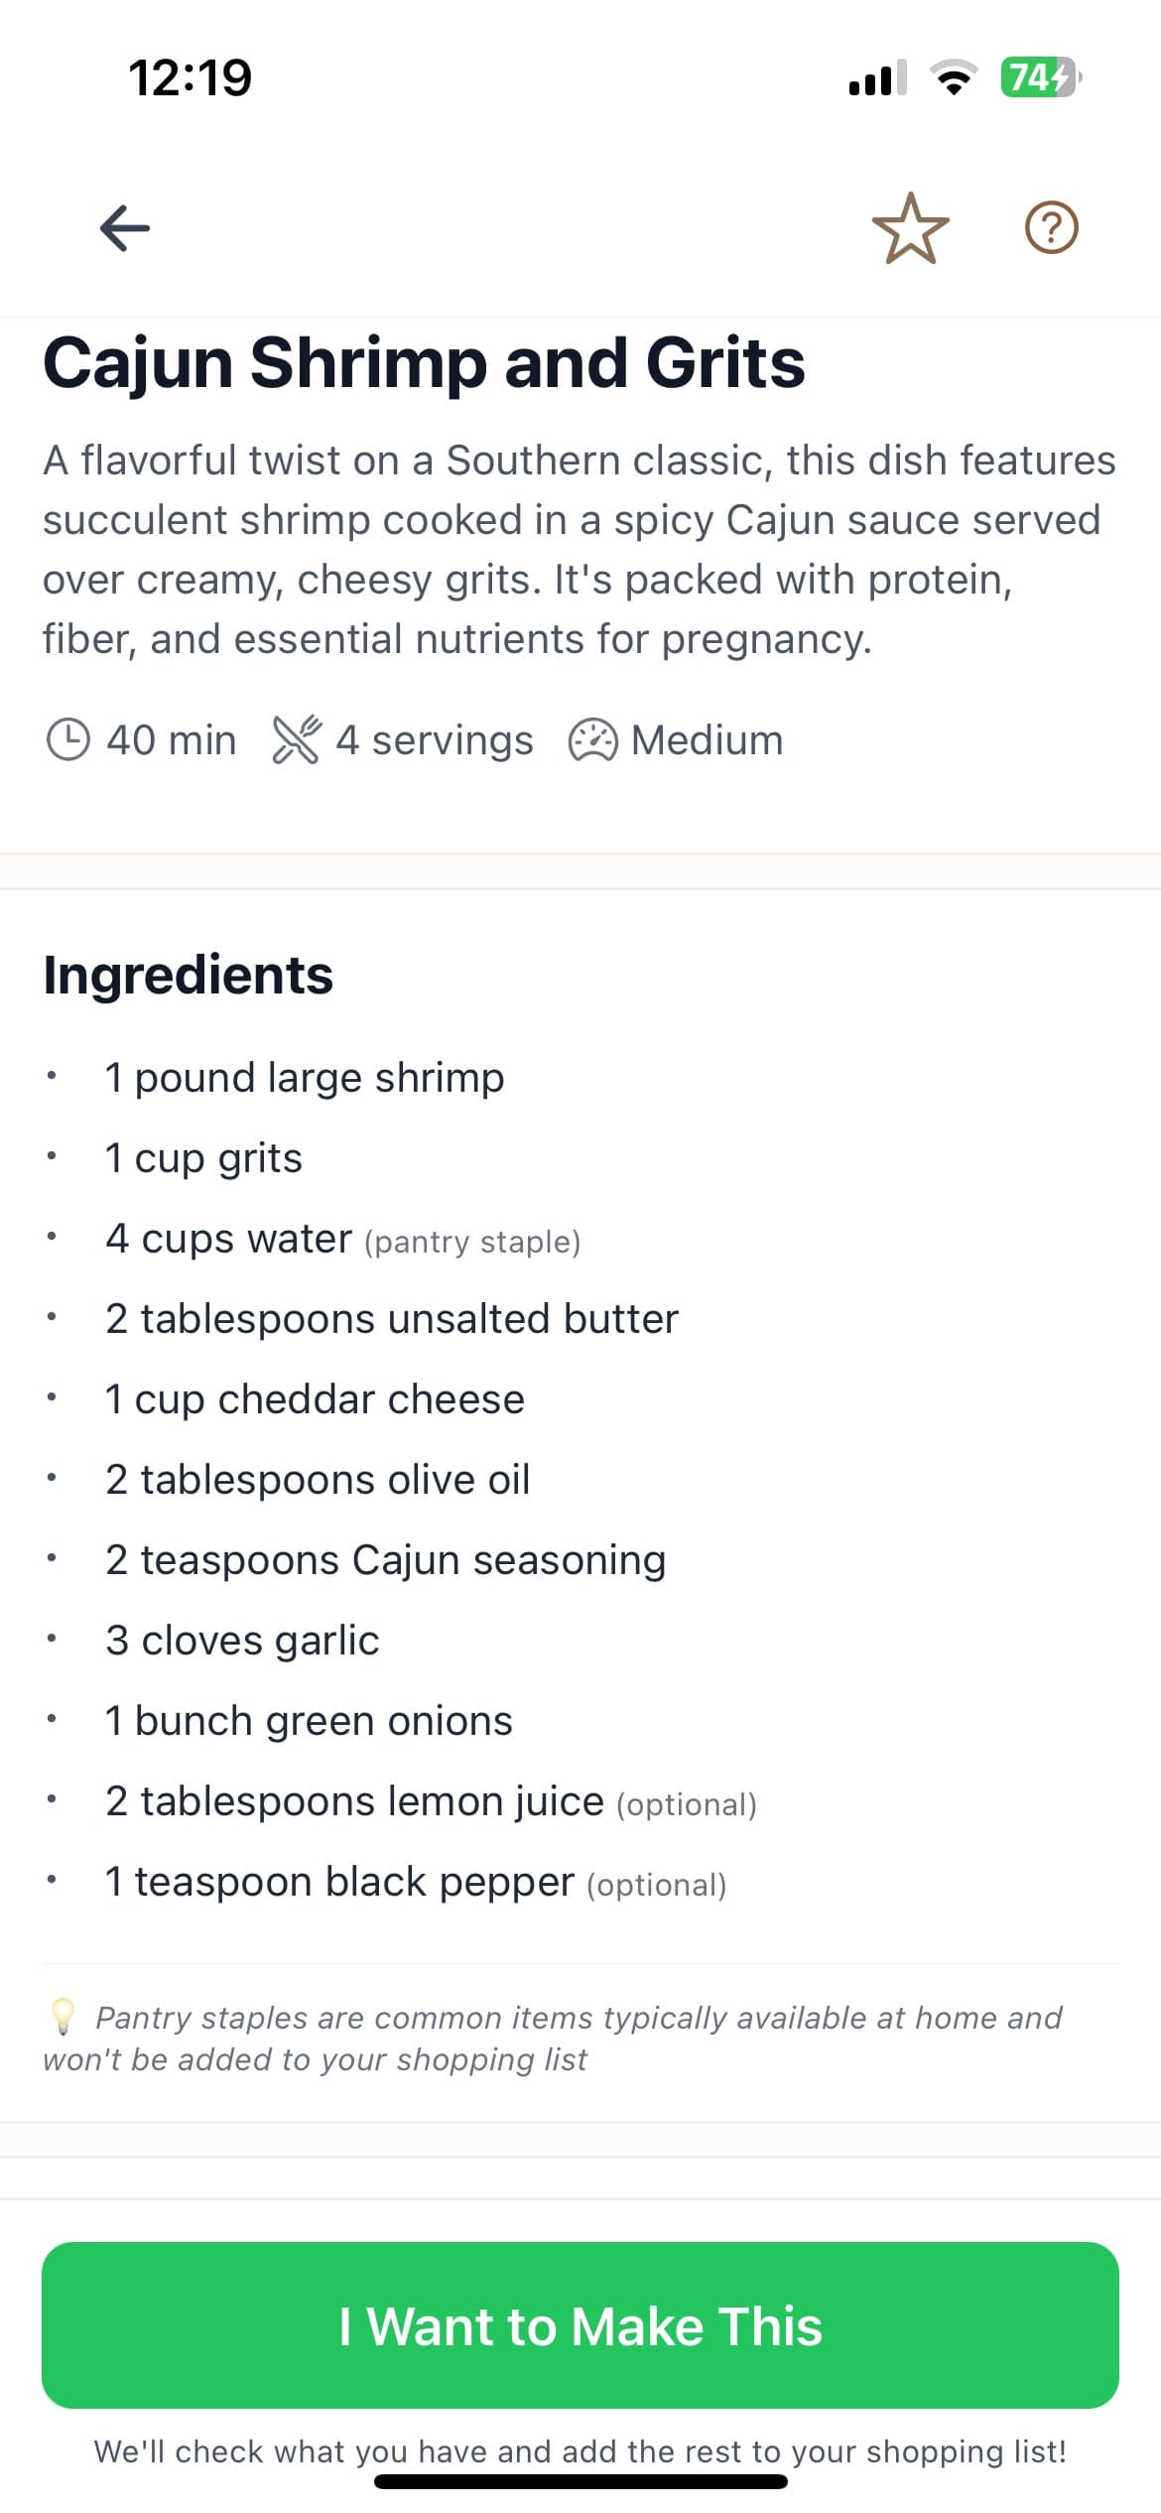Tap the clock icon beside 40 min
1161x2513 pixels.
coord(69,737)
